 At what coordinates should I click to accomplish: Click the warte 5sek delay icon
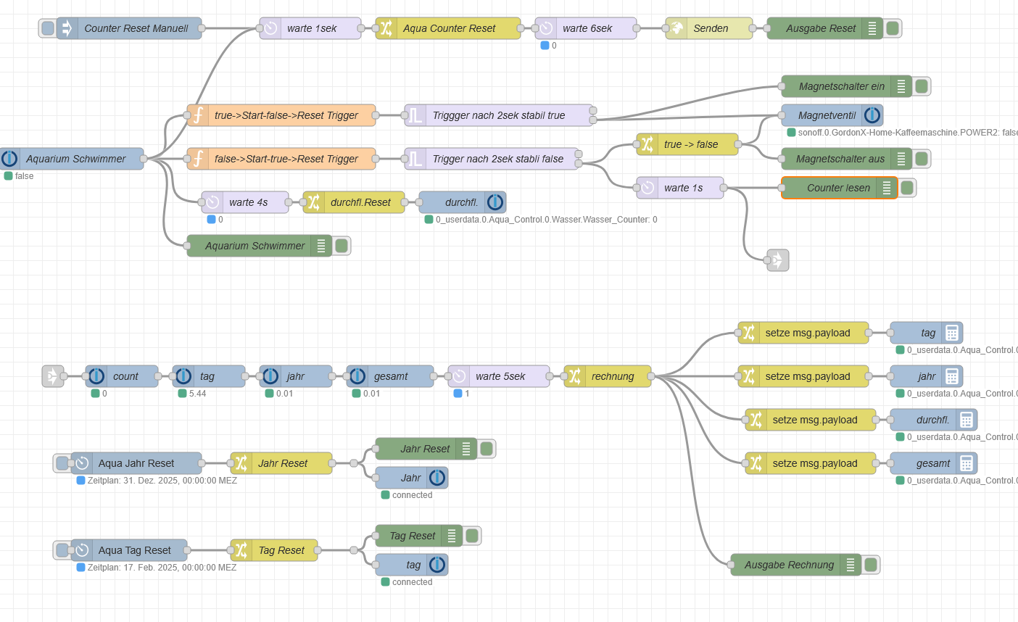[x=459, y=376]
